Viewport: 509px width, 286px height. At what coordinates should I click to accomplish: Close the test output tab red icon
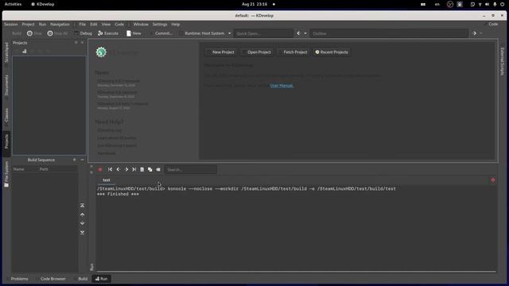pos(493,180)
